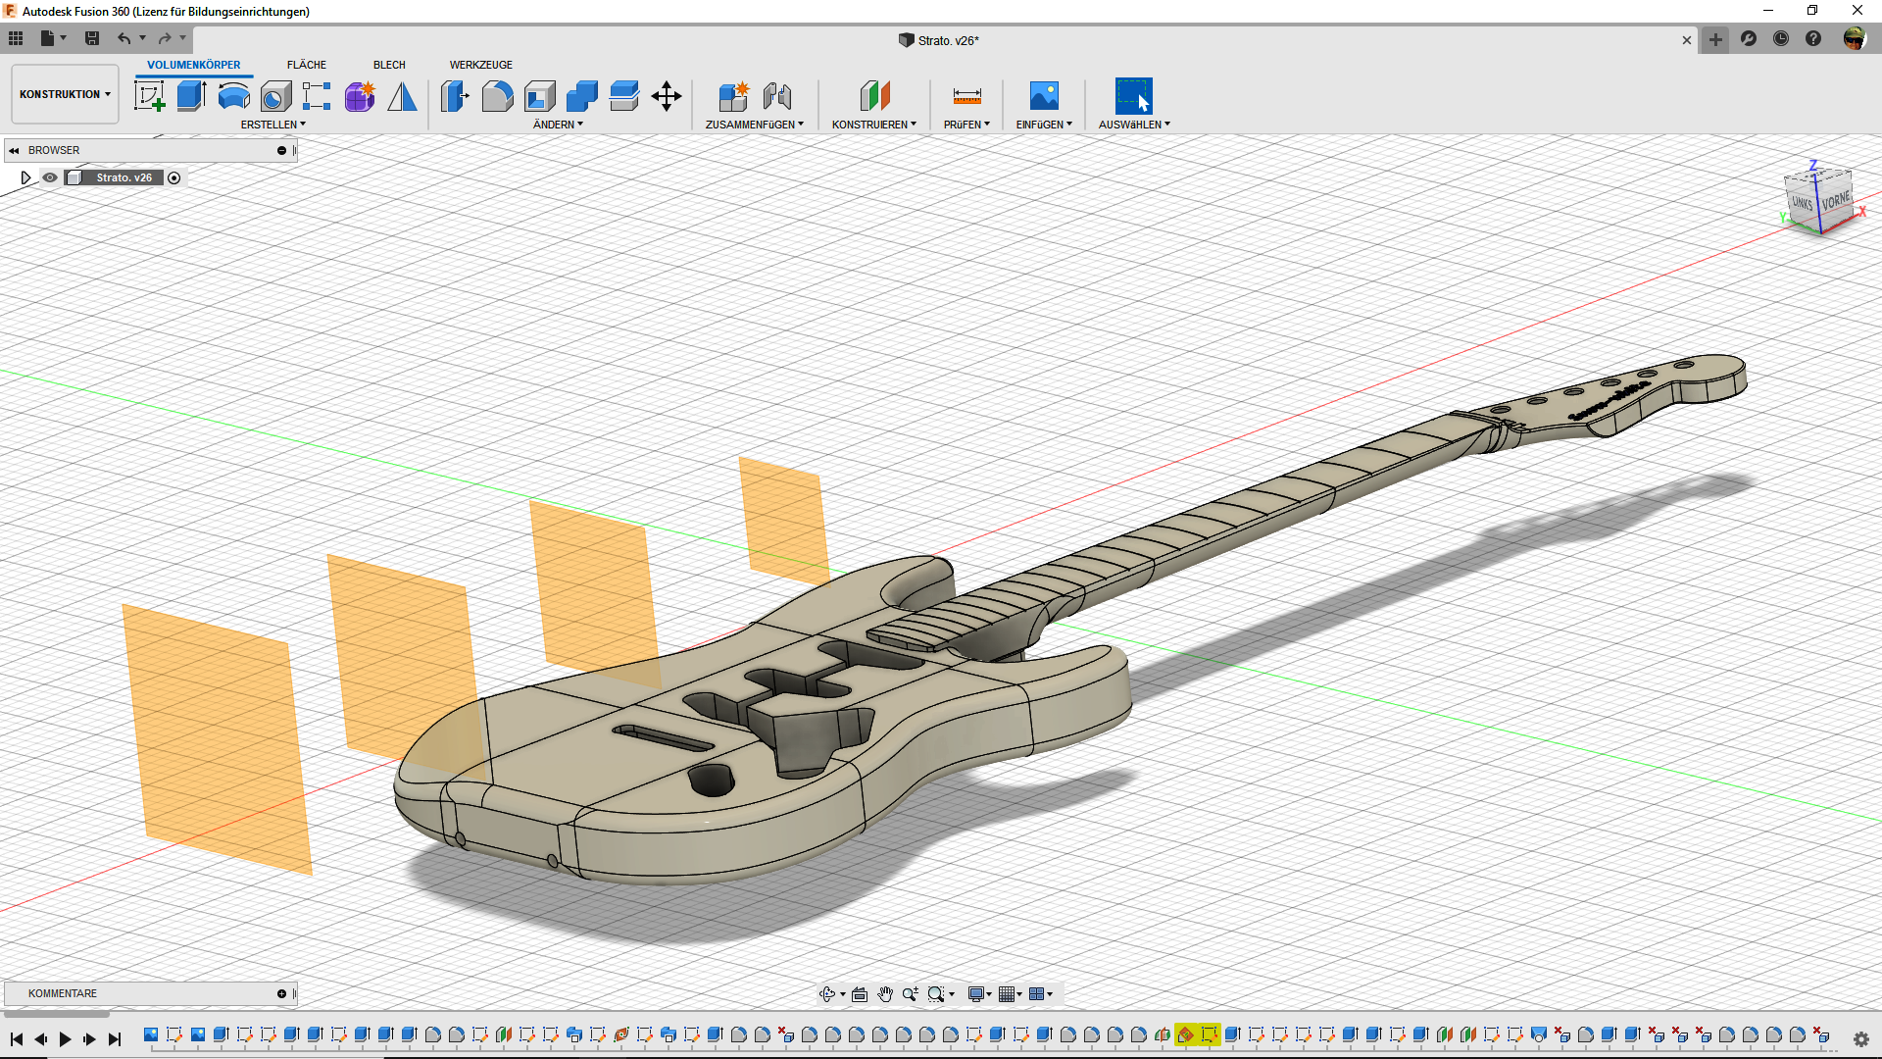Expand the Strato. v26 tree node
1882x1059 pixels.
25,177
